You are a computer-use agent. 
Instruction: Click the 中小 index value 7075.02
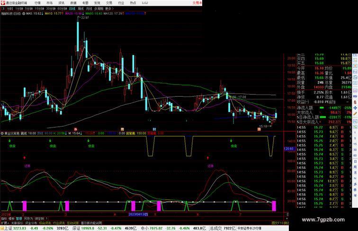[156, 228]
